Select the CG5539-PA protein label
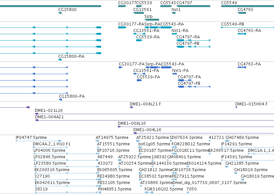 click(148, 77)
